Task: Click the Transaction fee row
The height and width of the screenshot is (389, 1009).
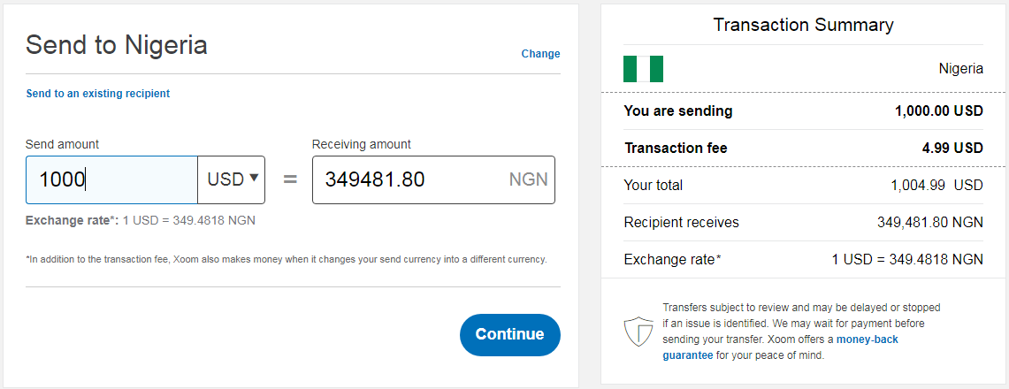Action: [803, 149]
